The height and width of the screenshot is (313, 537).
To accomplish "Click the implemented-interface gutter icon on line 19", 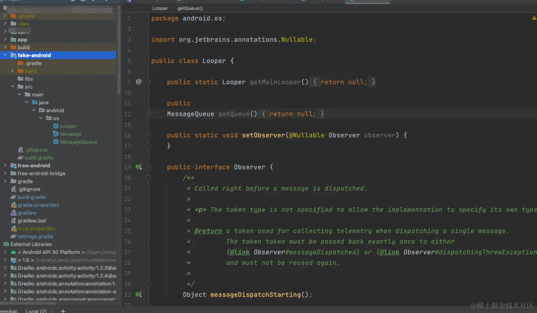I will tap(139, 167).
